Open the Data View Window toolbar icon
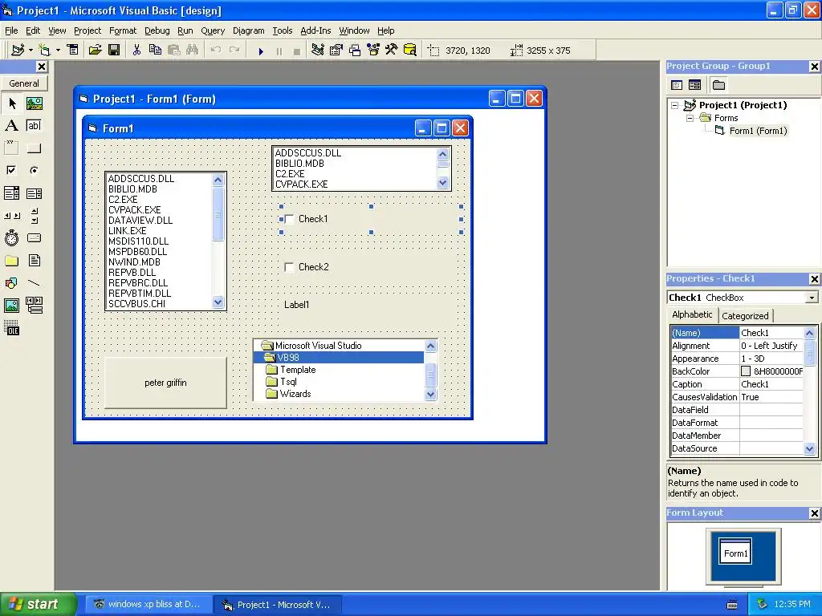The height and width of the screenshot is (616, 822). [410, 50]
